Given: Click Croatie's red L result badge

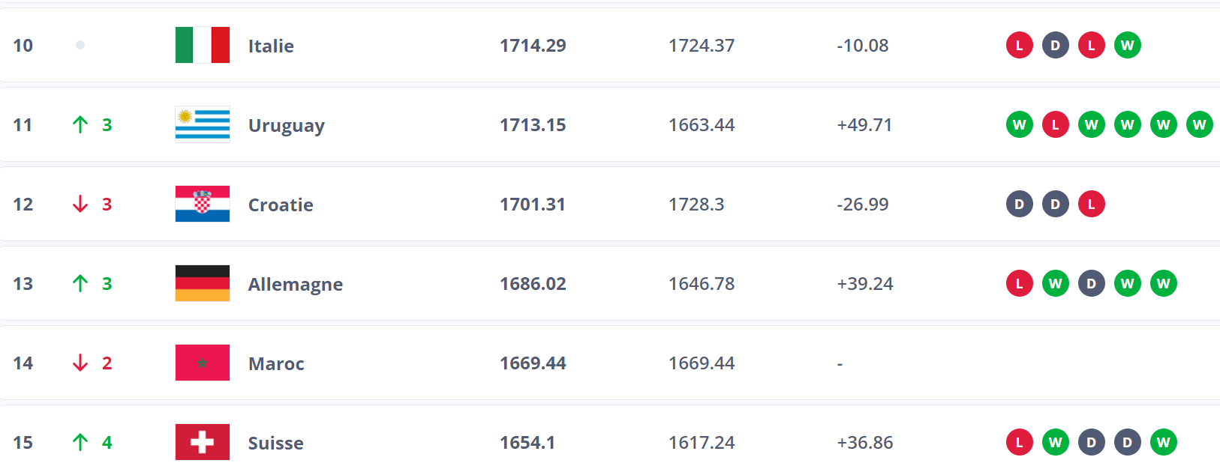Looking at the screenshot, I should pos(1091,204).
